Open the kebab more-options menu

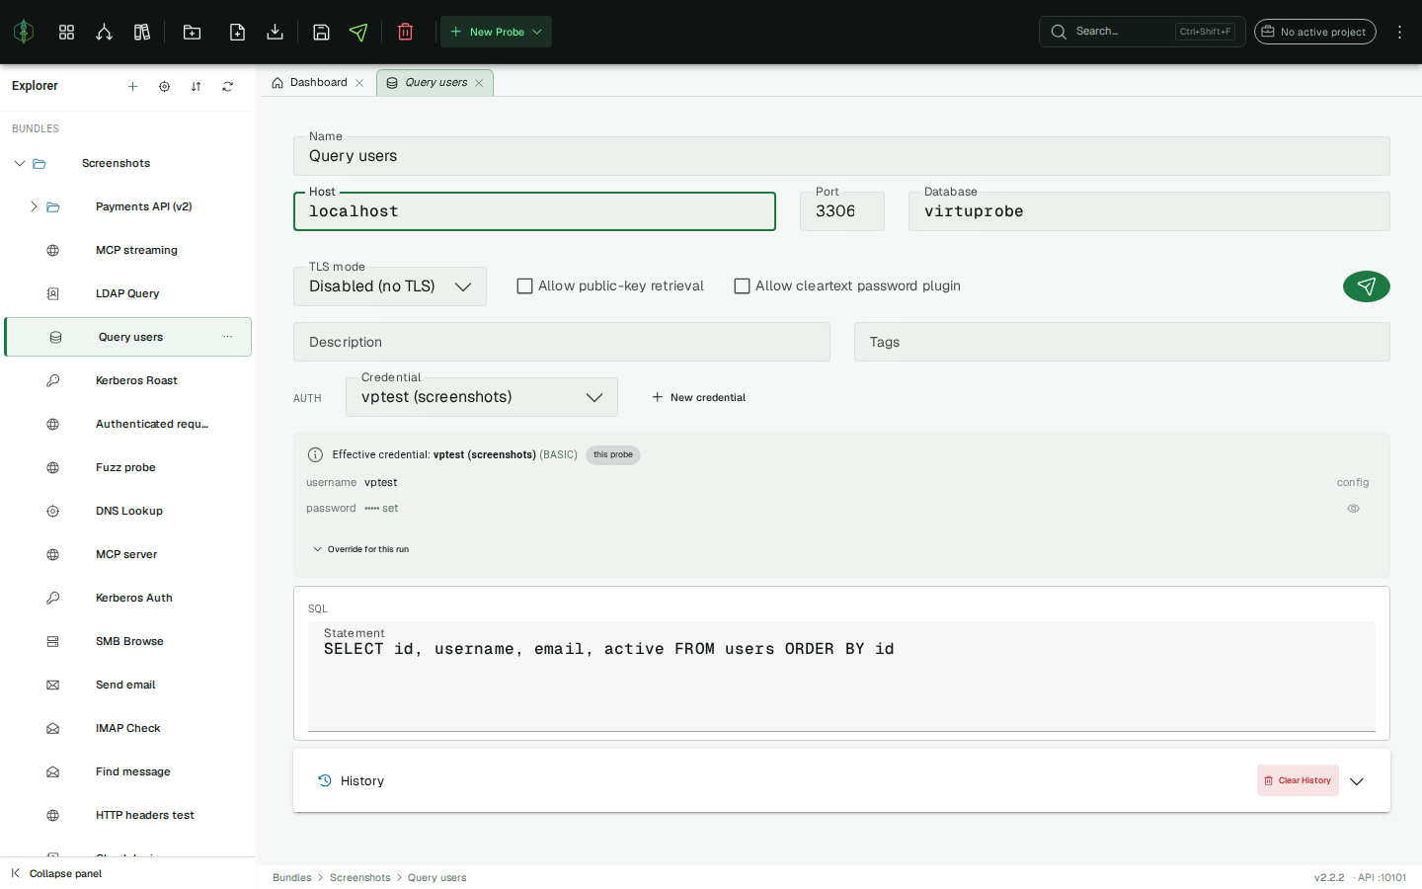click(x=1399, y=32)
